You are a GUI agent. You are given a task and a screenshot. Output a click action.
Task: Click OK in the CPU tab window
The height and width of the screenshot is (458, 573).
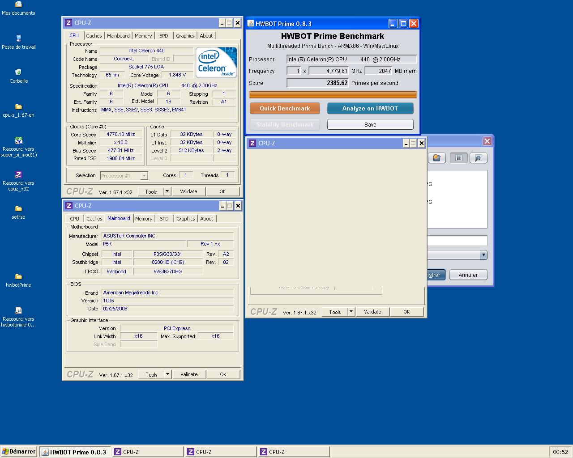pyautogui.click(x=222, y=191)
